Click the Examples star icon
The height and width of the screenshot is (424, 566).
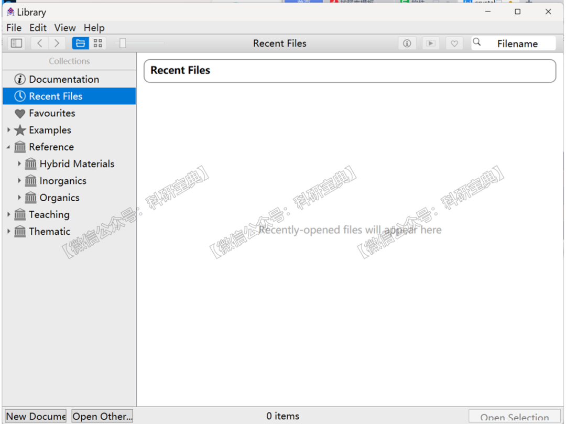click(x=20, y=130)
